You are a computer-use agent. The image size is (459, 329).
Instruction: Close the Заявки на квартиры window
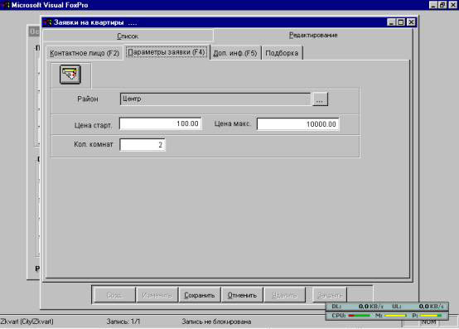411,22
